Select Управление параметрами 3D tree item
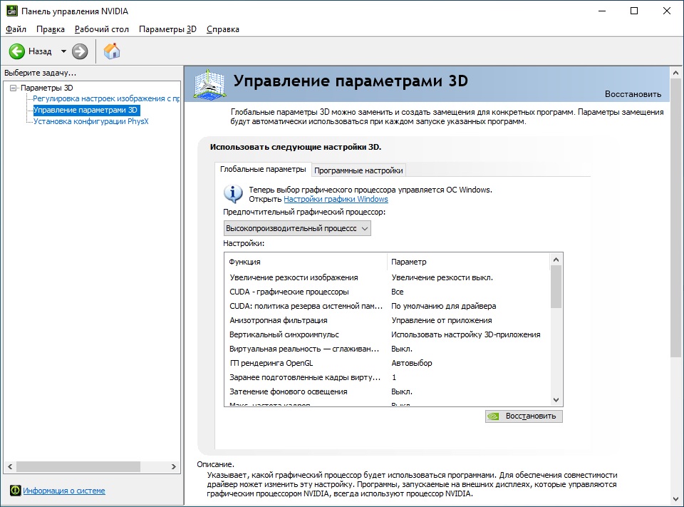 [86, 110]
